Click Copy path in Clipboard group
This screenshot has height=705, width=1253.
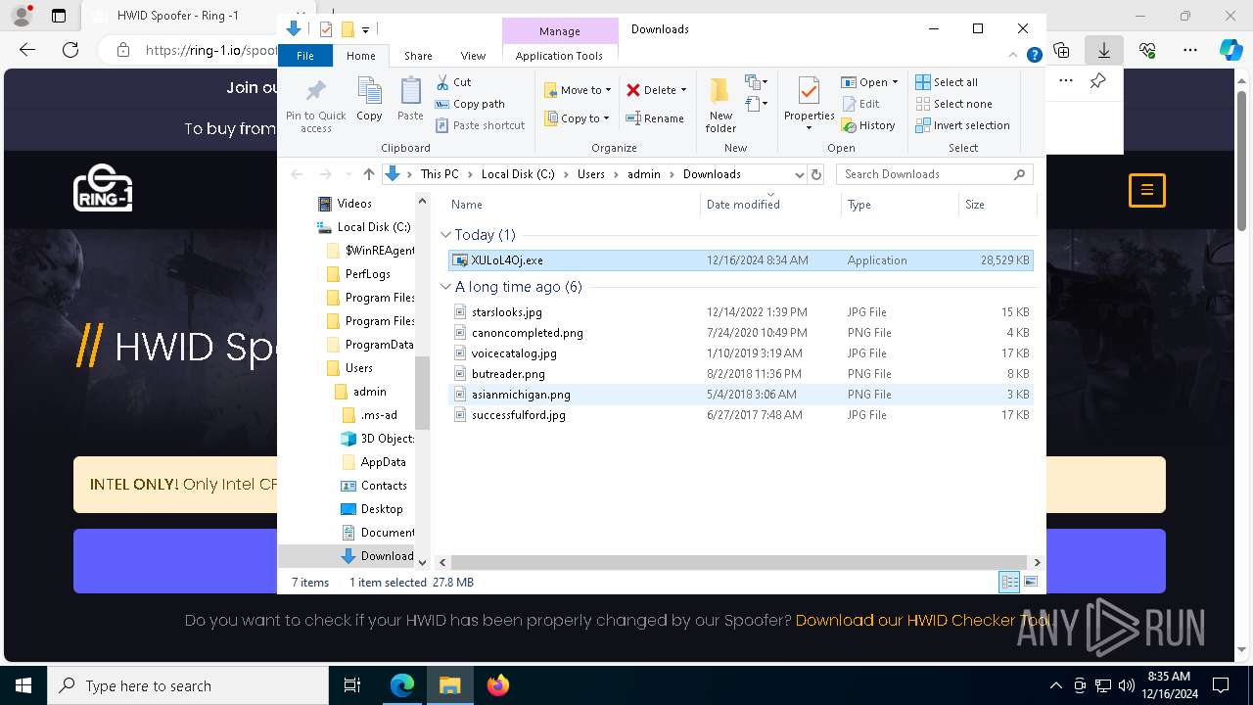[470, 104]
